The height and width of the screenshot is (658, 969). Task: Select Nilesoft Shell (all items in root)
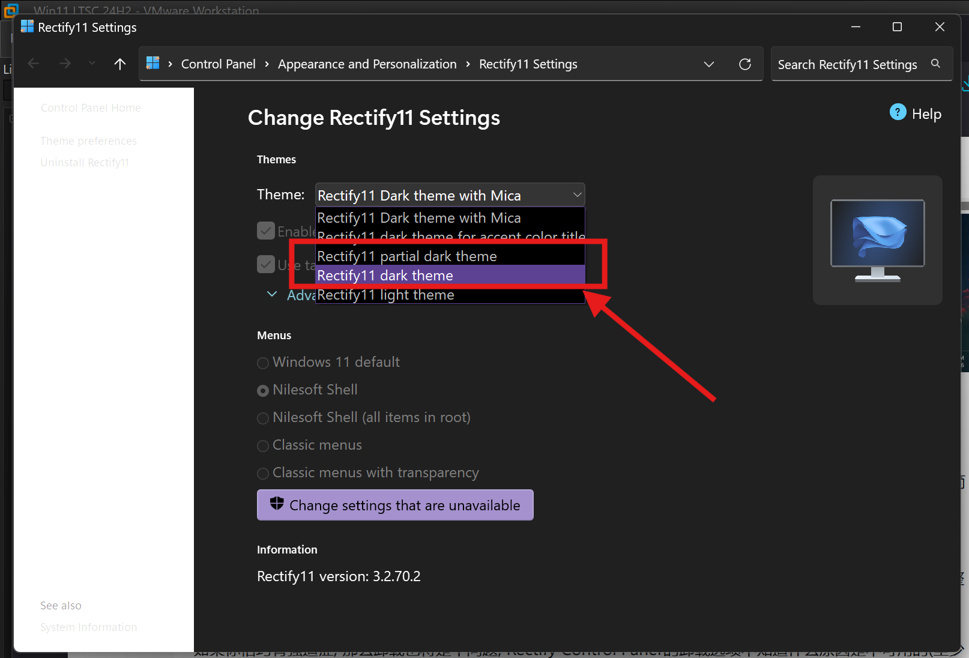364,417
